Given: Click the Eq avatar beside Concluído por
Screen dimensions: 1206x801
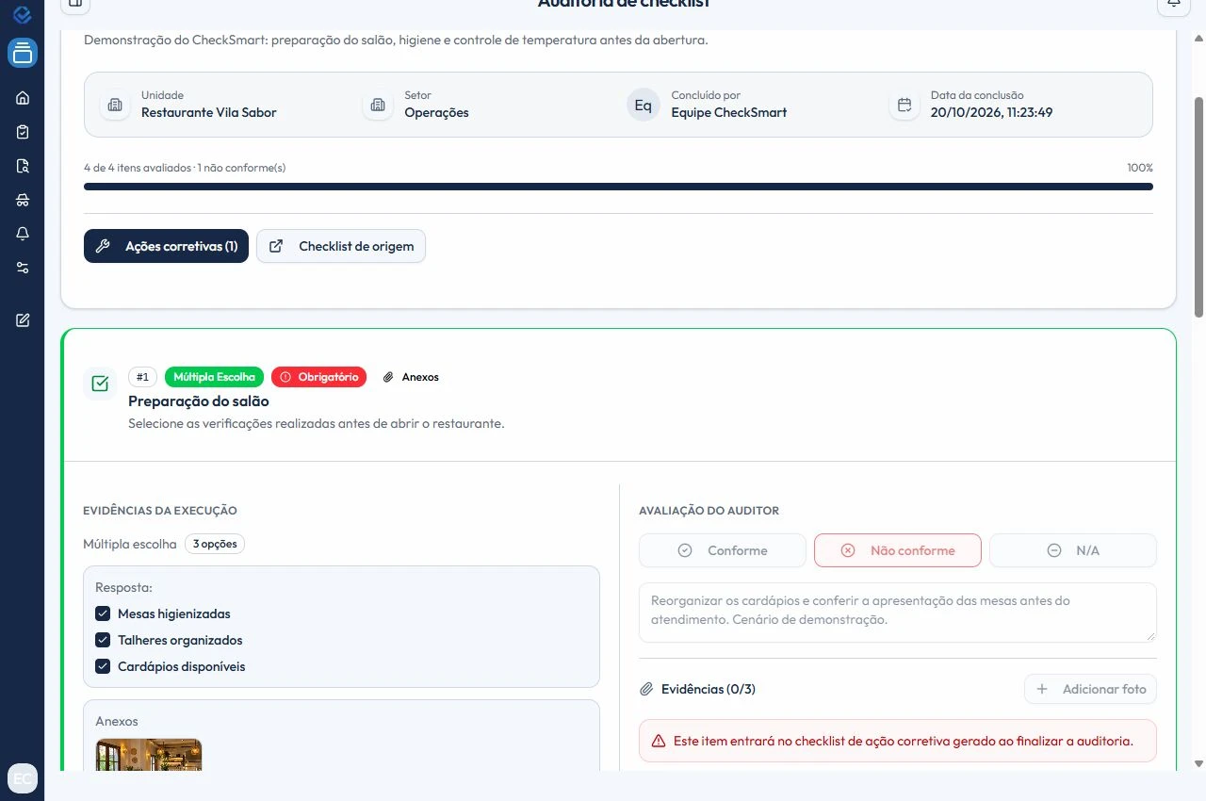Looking at the screenshot, I should tap(644, 105).
